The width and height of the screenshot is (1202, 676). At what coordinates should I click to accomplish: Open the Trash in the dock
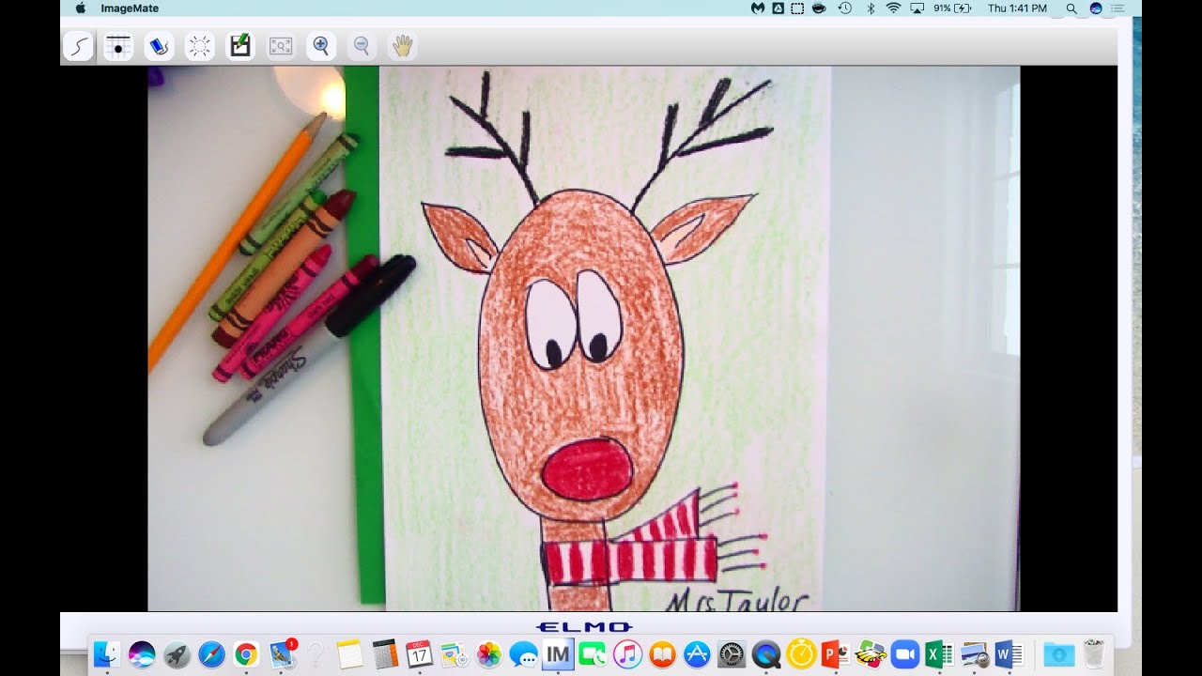tap(1094, 653)
